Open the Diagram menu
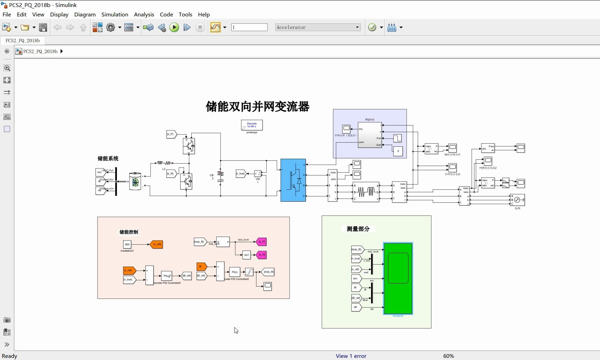 click(85, 14)
